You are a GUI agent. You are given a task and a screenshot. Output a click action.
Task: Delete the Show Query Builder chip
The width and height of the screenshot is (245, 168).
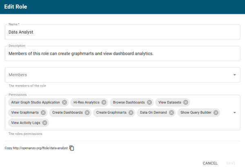click(216, 112)
